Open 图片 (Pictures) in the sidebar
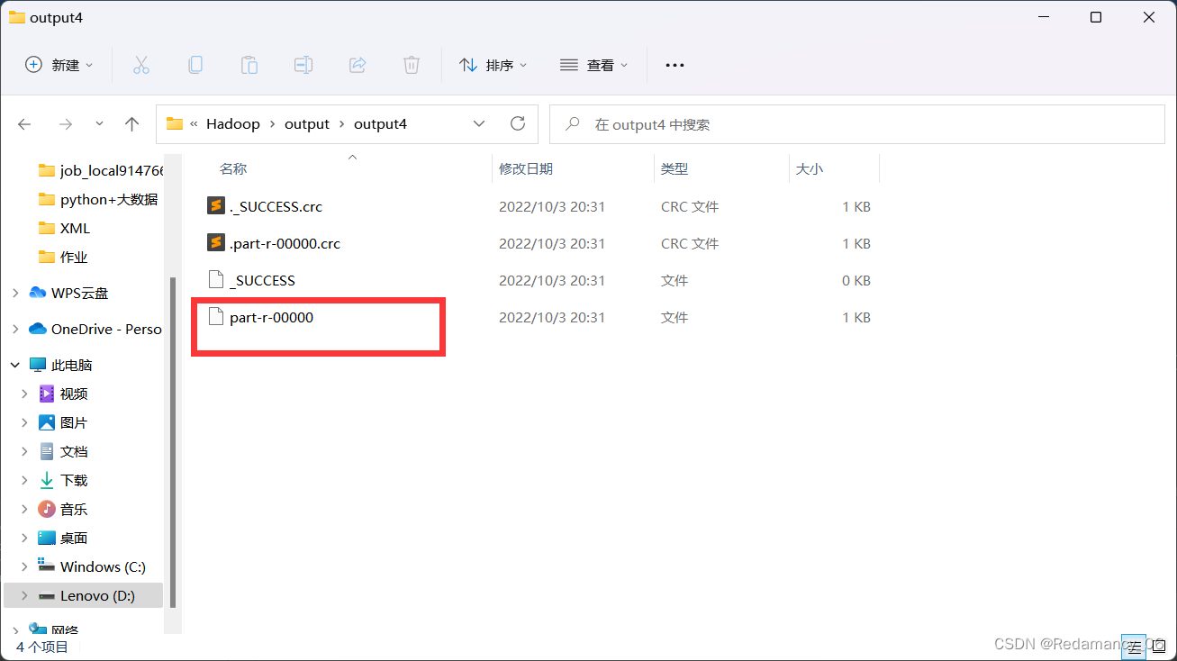This screenshot has height=661, width=1177. (63, 422)
